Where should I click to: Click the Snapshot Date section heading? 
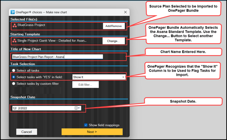[x=23, y=97]
